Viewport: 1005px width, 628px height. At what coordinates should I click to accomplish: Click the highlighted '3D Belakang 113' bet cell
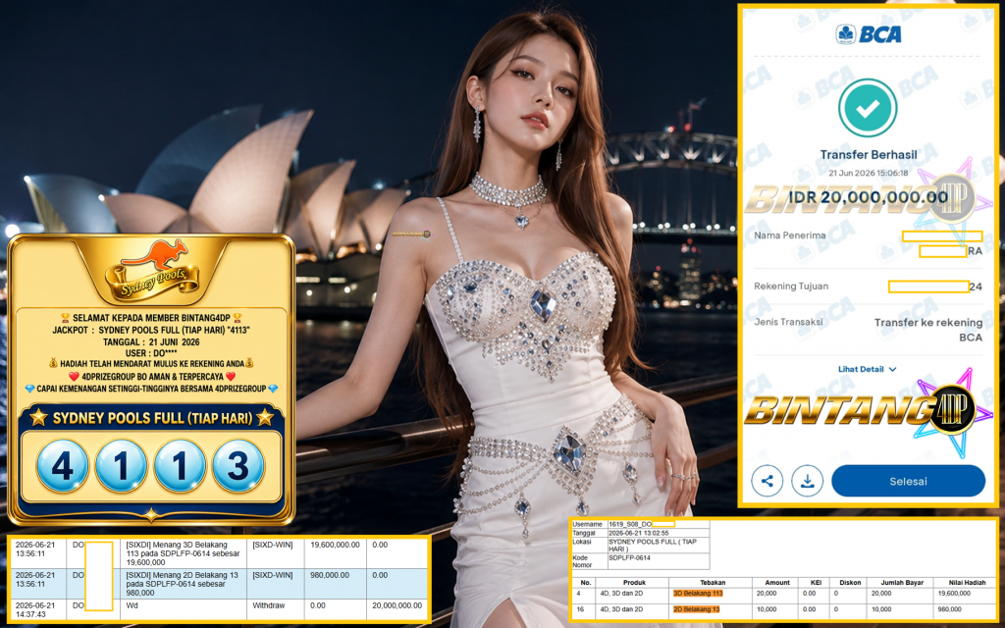[x=698, y=594]
